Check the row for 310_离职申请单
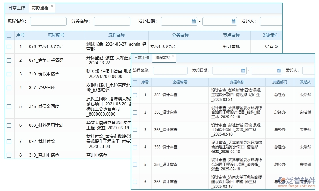 9,155
